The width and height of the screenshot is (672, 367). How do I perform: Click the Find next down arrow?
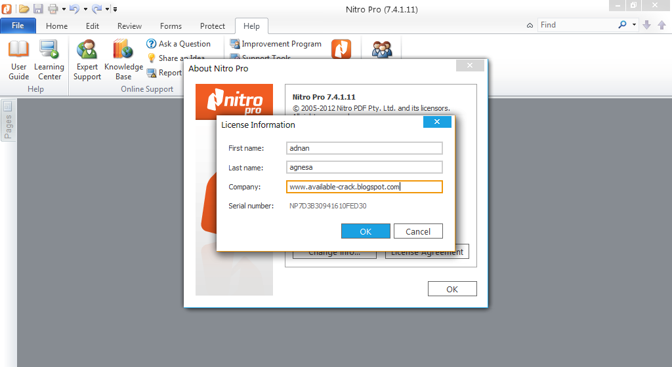coord(647,26)
